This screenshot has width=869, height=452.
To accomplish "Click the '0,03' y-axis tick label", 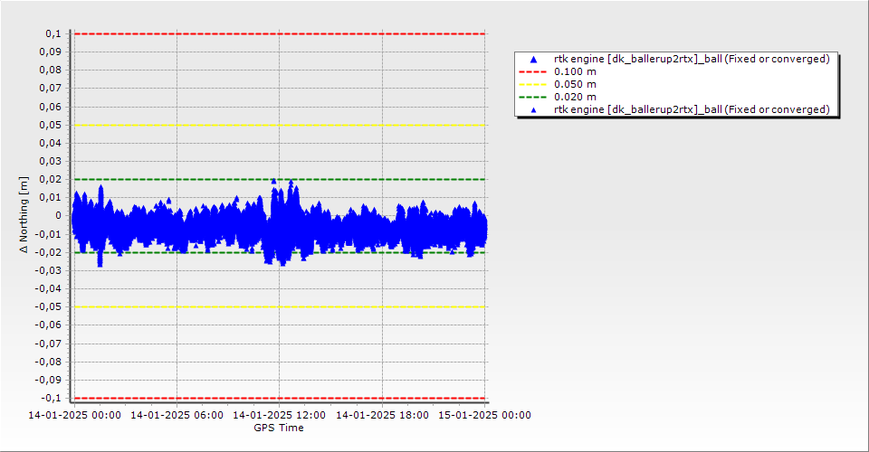I will [x=51, y=162].
